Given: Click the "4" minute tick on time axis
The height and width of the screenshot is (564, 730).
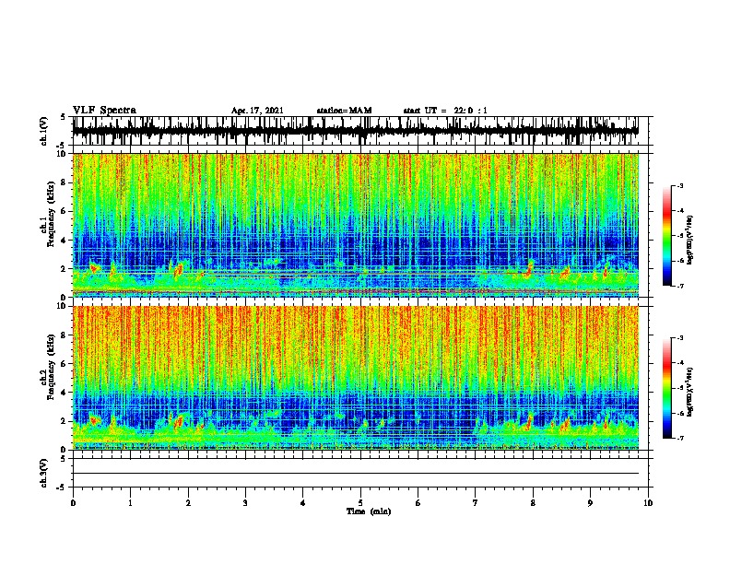Looking at the screenshot, I should click(x=303, y=502).
